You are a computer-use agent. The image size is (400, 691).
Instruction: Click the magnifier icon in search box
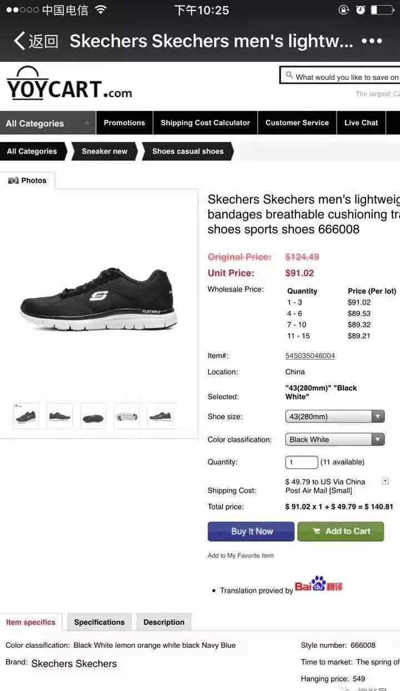(x=289, y=75)
